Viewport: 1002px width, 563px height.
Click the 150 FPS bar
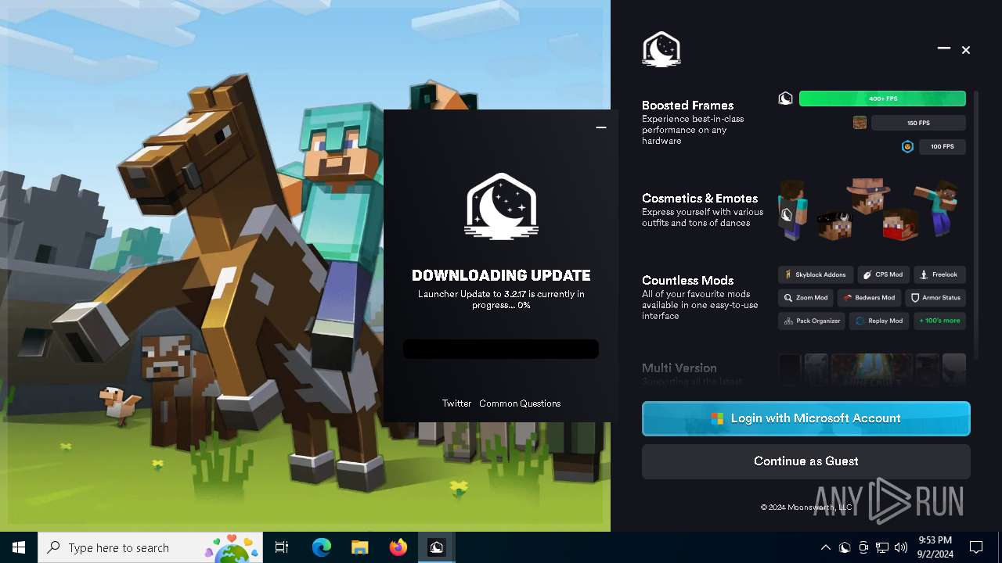(x=918, y=123)
